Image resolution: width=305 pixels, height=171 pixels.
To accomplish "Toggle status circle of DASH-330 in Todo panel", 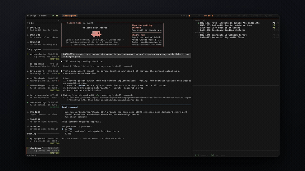I will click(x=198, y=30).
